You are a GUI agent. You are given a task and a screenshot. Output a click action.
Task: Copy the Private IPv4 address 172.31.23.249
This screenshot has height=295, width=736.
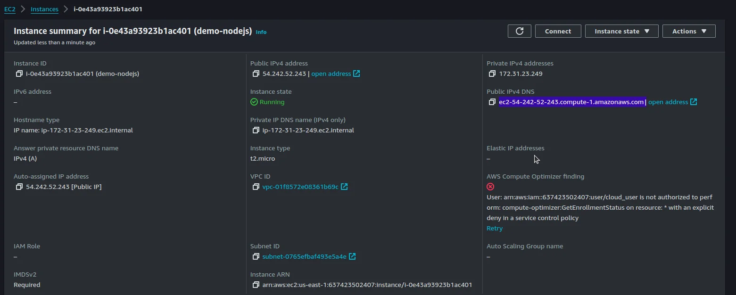[x=492, y=74]
